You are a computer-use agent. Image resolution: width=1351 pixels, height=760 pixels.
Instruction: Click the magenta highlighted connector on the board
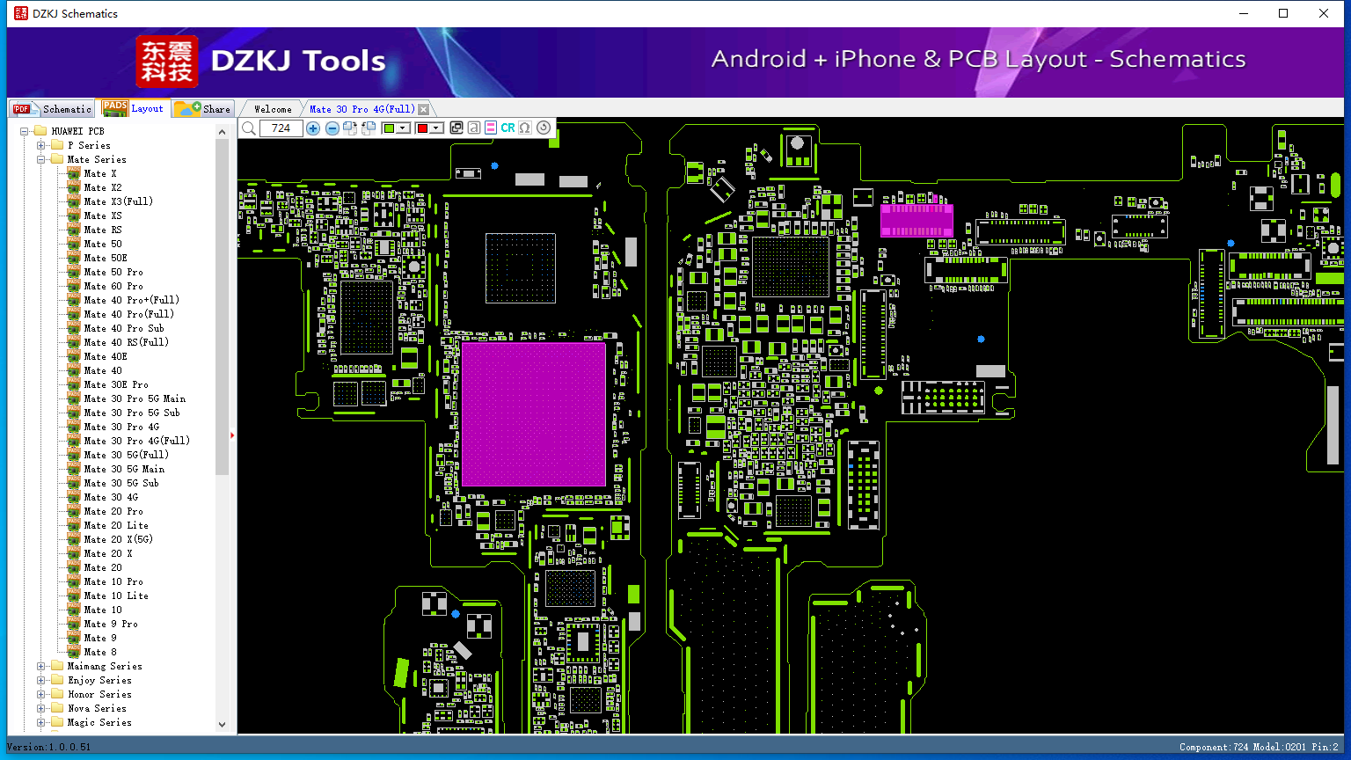point(916,220)
